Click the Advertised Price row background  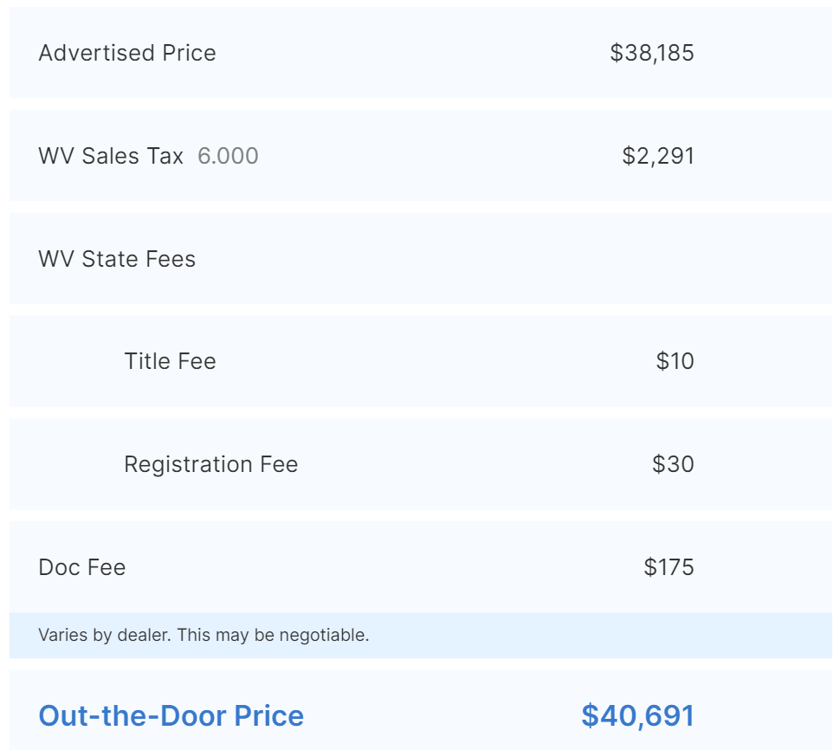tap(421, 53)
